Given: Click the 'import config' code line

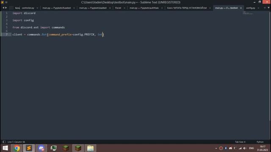Looking at the screenshot, I should point(23,20).
